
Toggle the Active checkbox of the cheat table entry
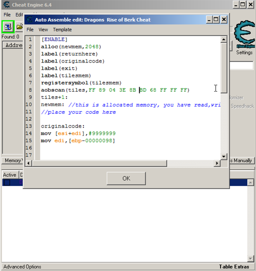tap(7, 182)
